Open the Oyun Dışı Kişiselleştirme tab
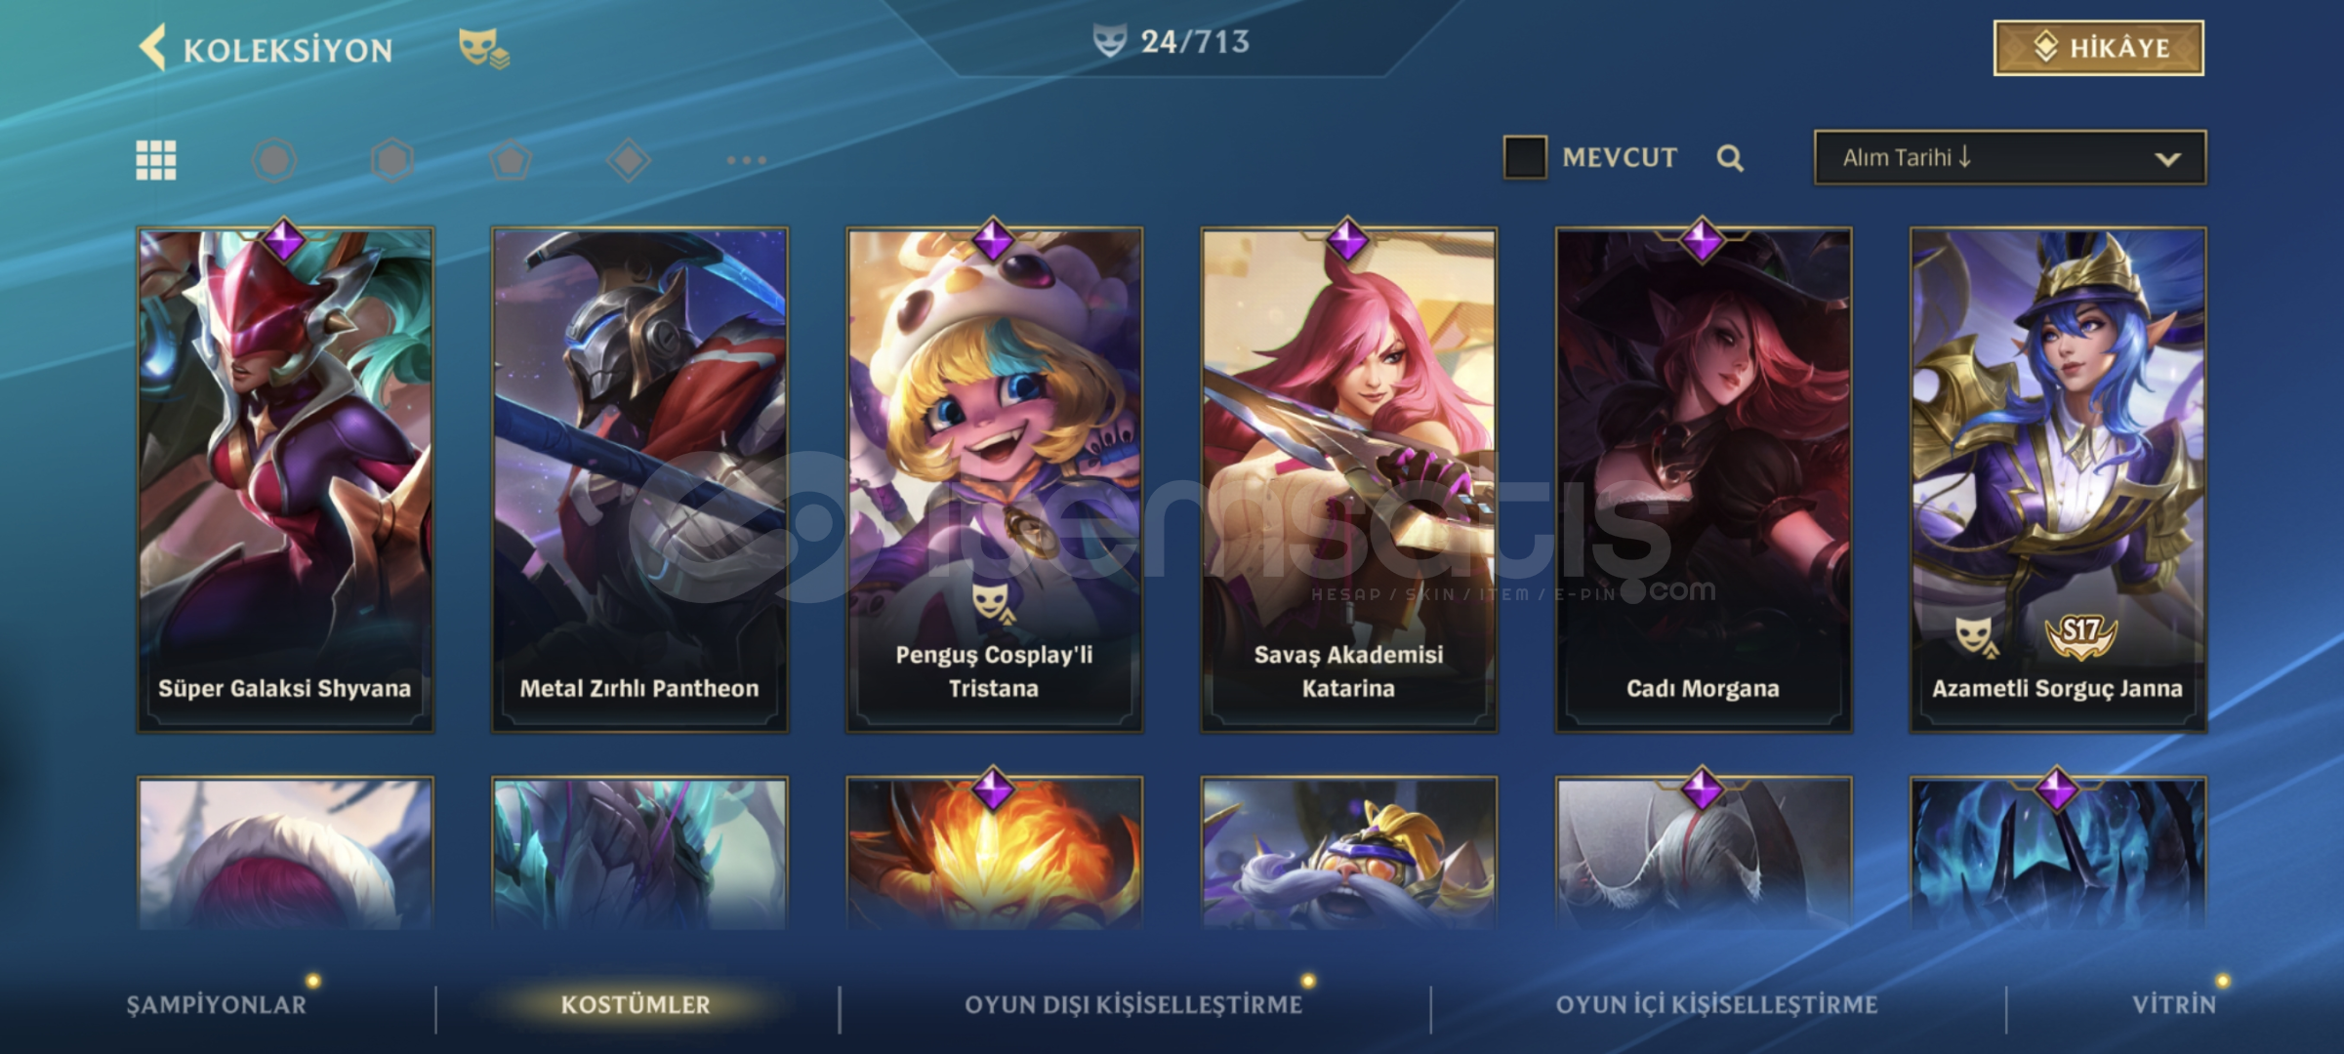2344x1054 pixels. (1133, 1004)
